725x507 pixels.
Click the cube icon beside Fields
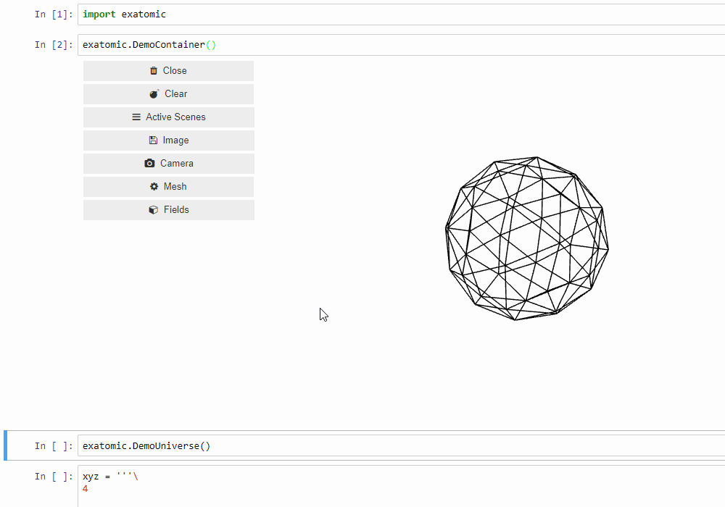(x=153, y=209)
